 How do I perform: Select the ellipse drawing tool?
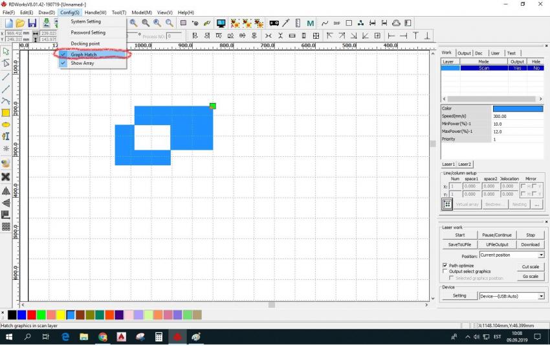pyautogui.click(x=6, y=124)
